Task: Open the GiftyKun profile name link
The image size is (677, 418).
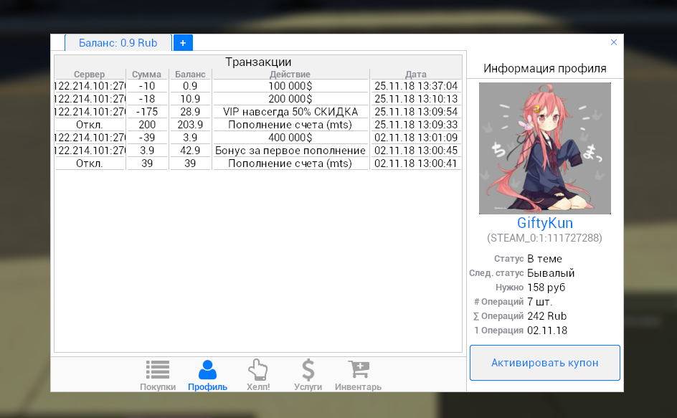Action: point(545,223)
